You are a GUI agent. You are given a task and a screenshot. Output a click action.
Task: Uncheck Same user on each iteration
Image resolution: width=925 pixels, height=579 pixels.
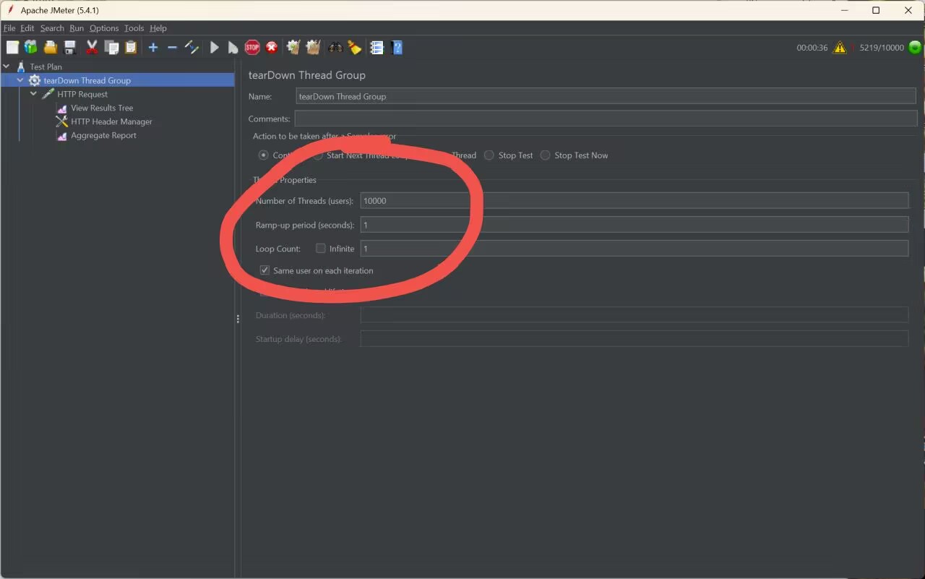[x=264, y=270]
